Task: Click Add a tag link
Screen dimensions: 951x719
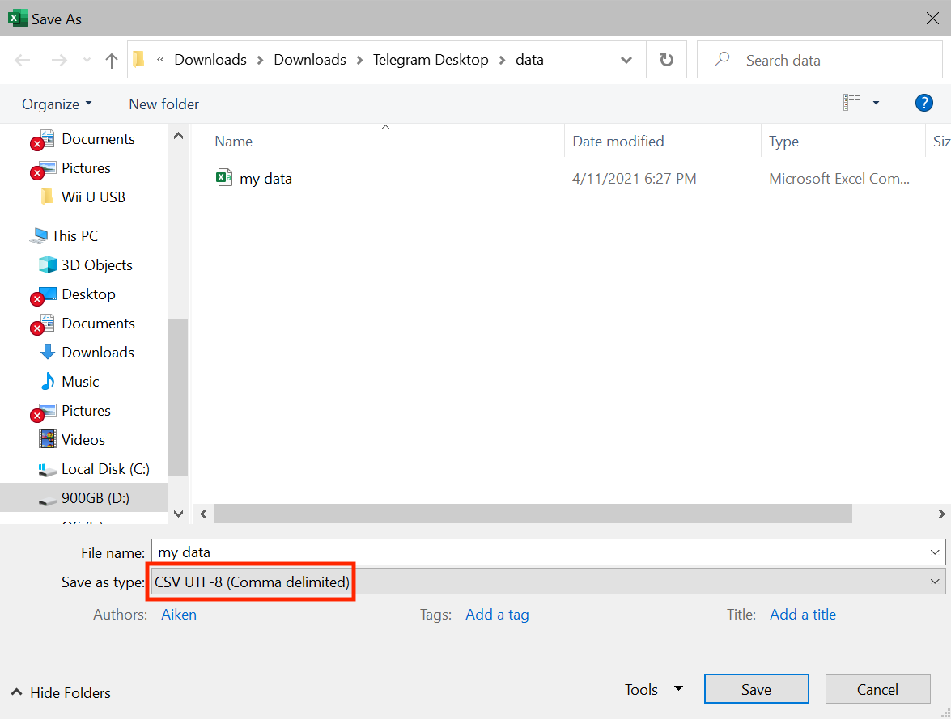Action: (x=497, y=614)
